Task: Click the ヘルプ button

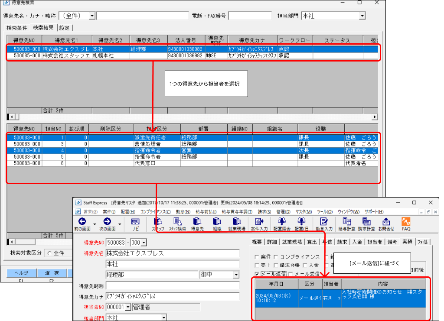Action: [x=22, y=273]
